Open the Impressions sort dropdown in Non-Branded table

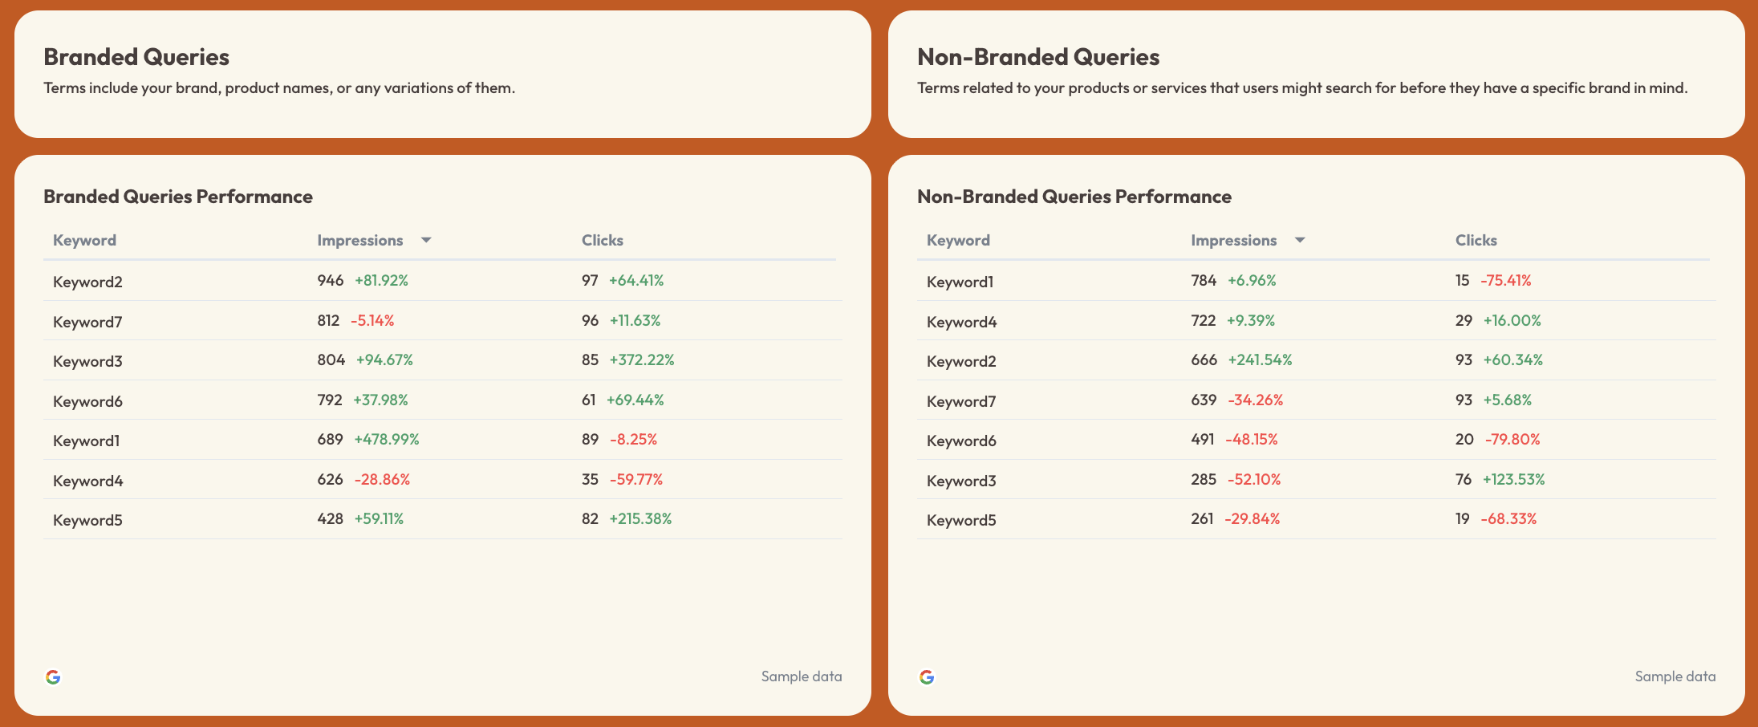point(1301,240)
